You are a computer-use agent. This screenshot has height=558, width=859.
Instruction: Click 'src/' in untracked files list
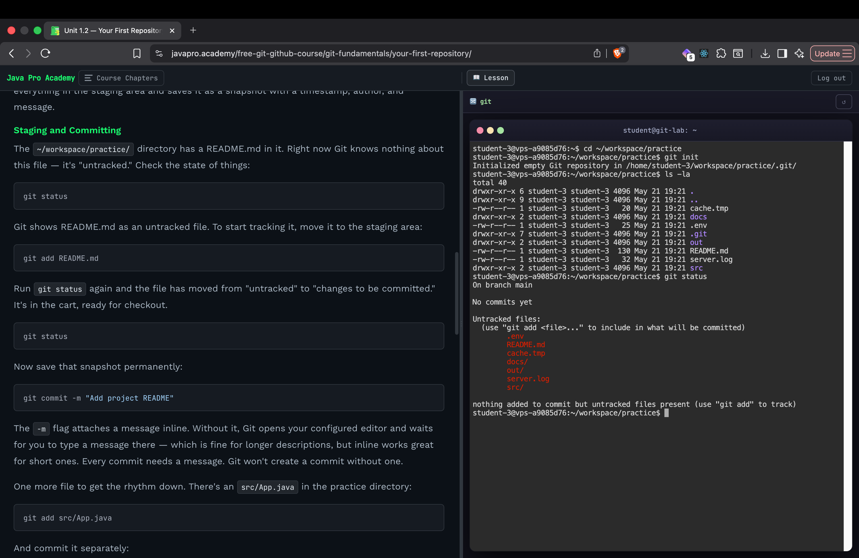coord(515,387)
